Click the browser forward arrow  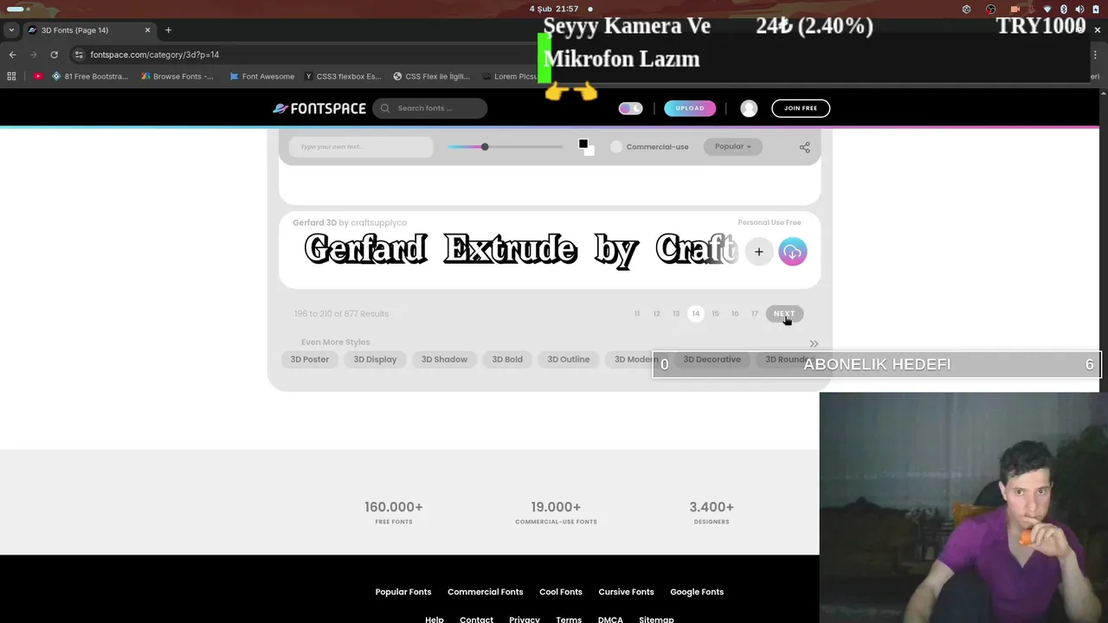pos(33,55)
